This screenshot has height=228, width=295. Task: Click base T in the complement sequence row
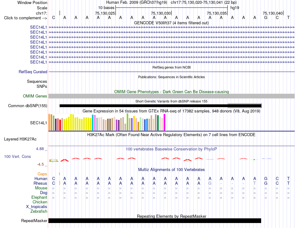288,18
